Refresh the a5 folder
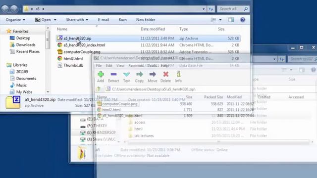 coord(211,9)
